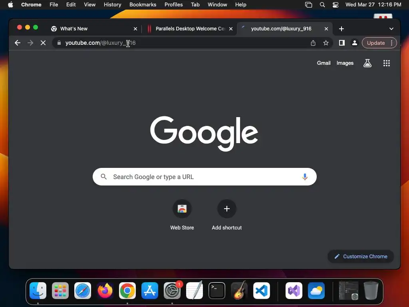Open Launchpad from the Dock
Screen dimensions: 409x307
60,291
